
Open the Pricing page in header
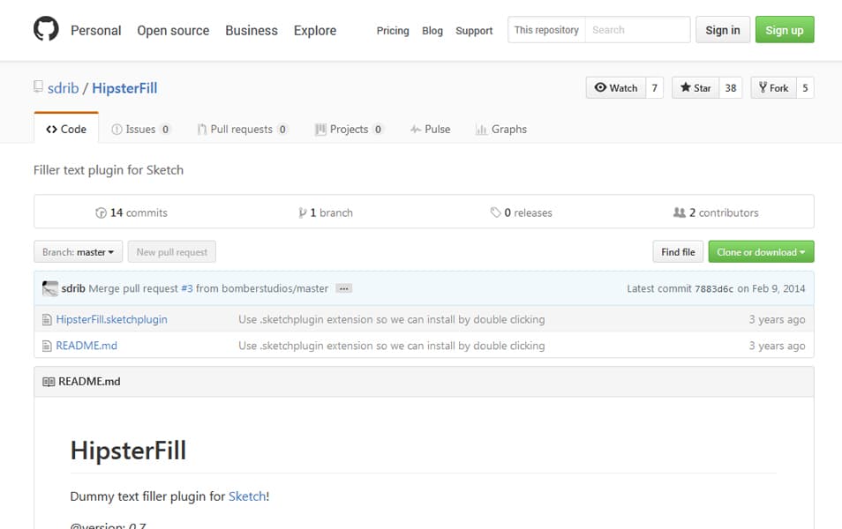click(x=393, y=31)
